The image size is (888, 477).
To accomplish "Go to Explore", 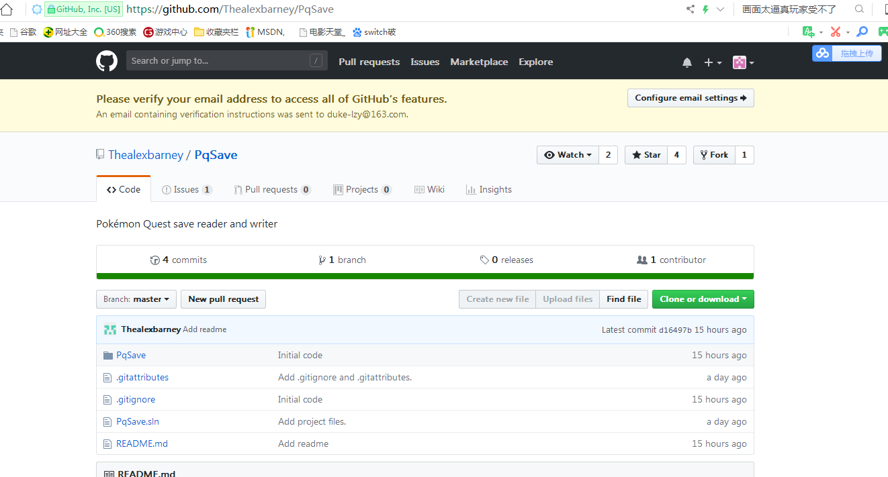I will pyautogui.click(x=536, y=62).
